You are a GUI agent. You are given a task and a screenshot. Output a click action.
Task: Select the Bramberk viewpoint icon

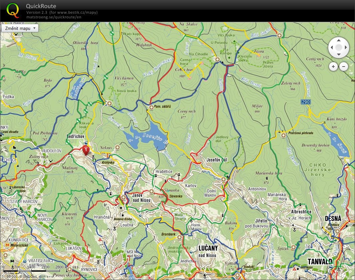pos(179,237)
